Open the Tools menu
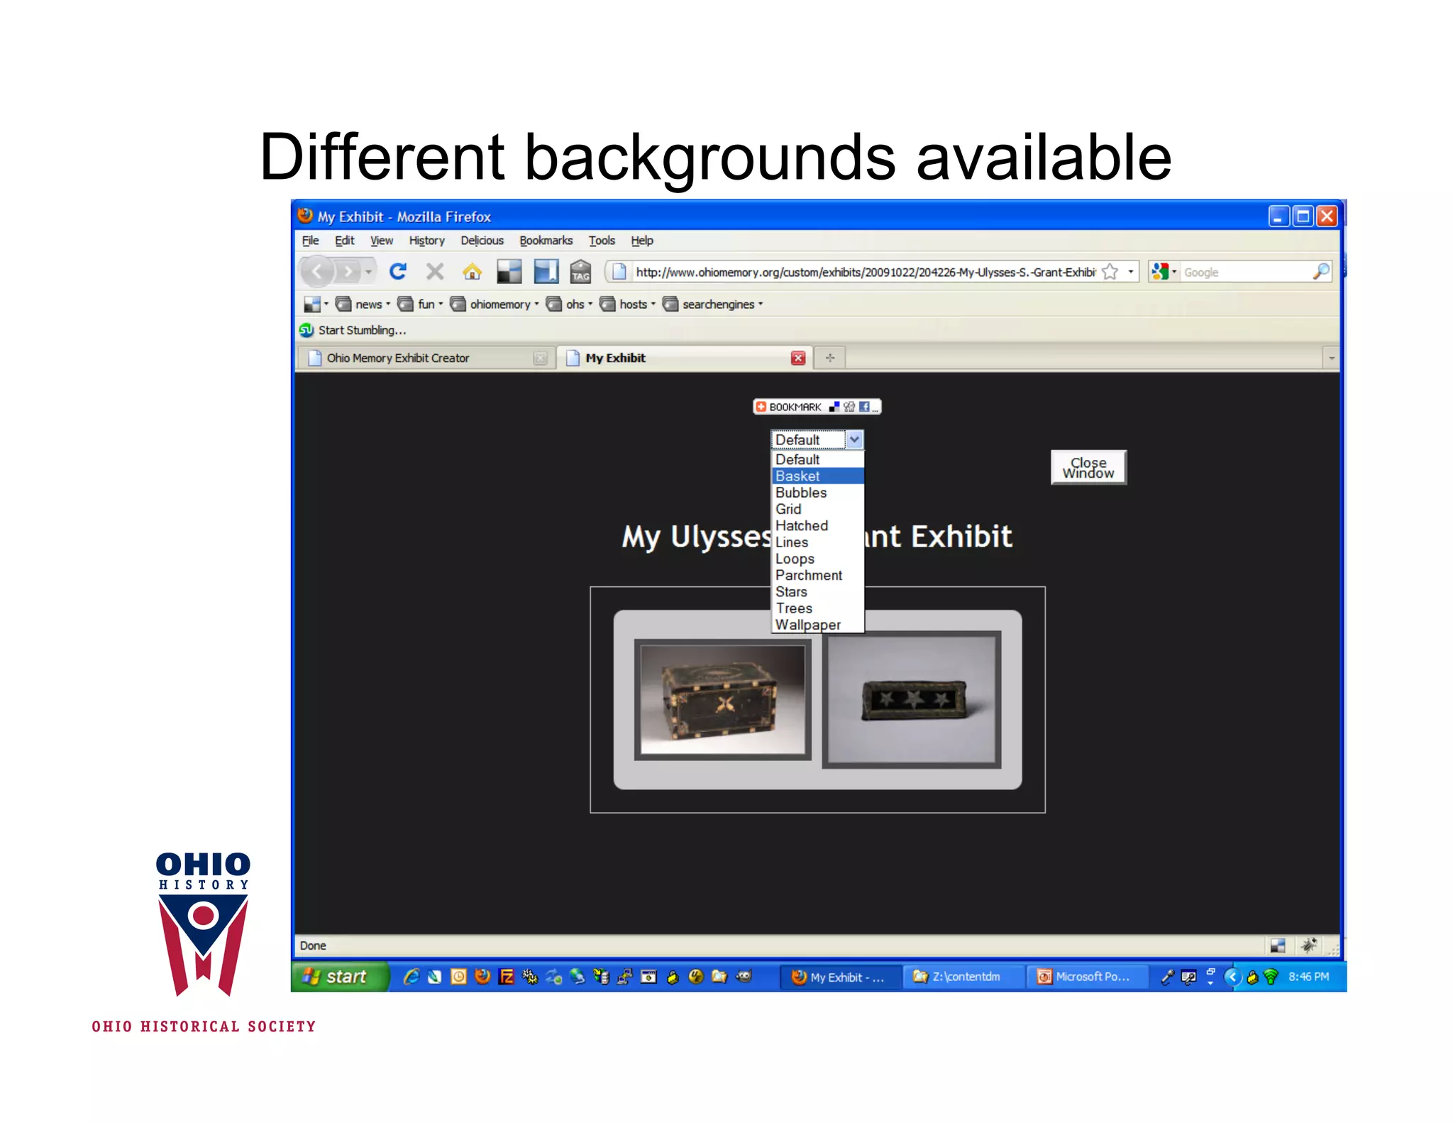The height and width of the screenshot is (1123, 1453). coord(602,241)
